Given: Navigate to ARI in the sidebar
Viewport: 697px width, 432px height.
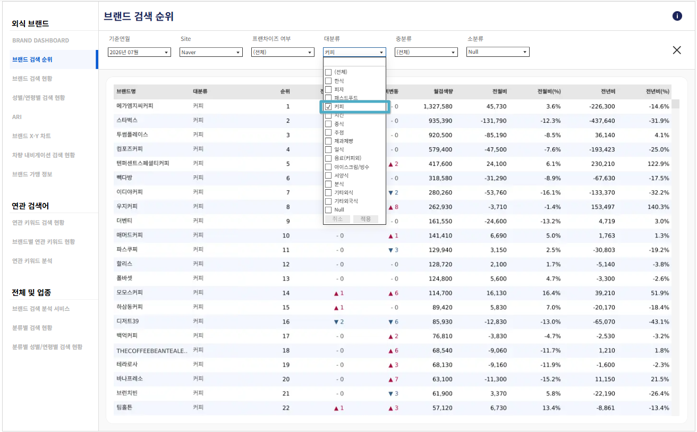Looking at the screenshot, I should pyautogui.click(x=17, y=117).
